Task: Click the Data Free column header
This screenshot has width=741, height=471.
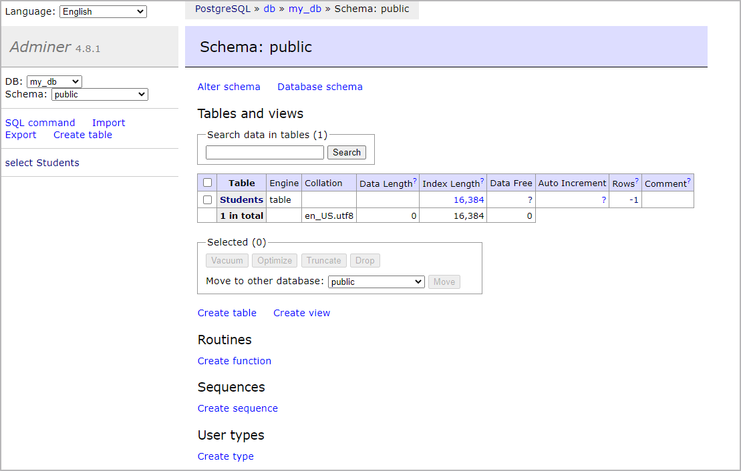Action: click(511, 183)
